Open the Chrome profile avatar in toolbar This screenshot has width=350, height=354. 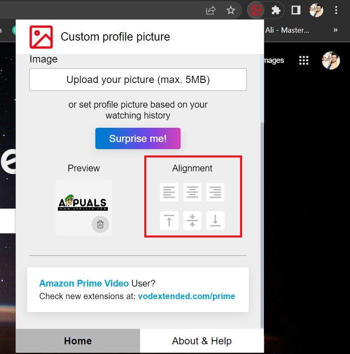[x=316, y=10]
